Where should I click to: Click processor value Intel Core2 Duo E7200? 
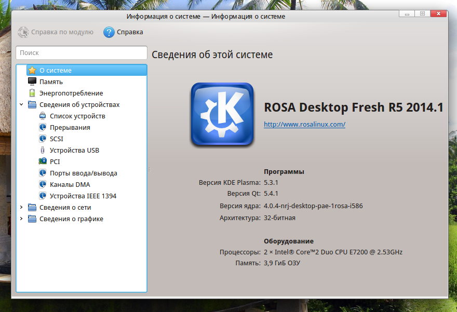[x=333, y=252]
